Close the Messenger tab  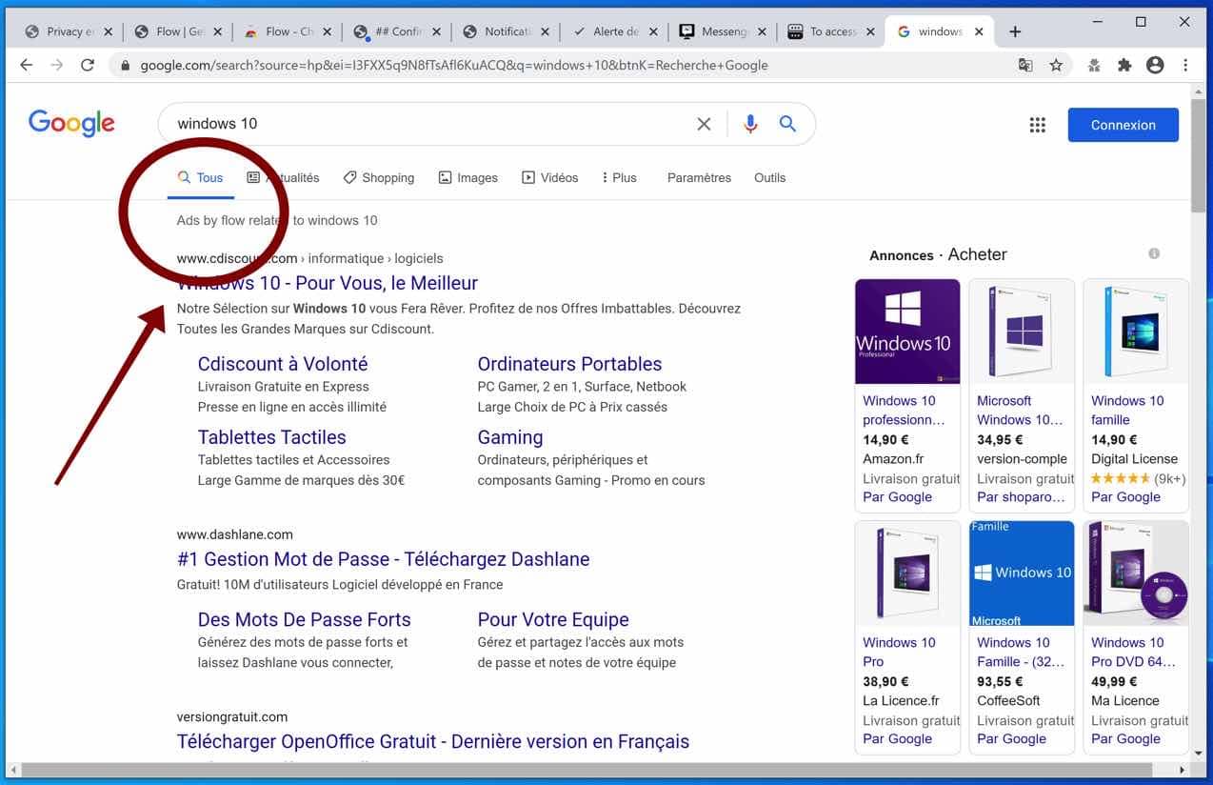pyautogui.click(x=761, y=31)
